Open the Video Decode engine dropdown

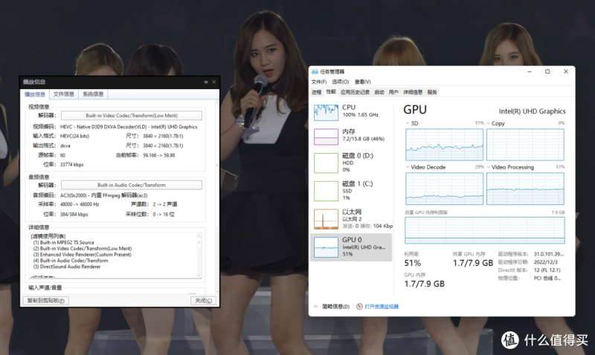coord(408,167)
